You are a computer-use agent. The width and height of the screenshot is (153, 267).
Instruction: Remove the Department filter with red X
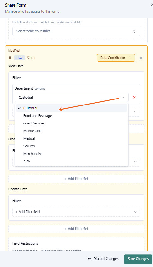tap(134, 97)
